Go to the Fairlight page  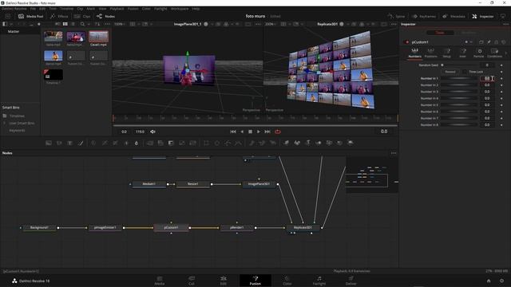pos(319,281)
